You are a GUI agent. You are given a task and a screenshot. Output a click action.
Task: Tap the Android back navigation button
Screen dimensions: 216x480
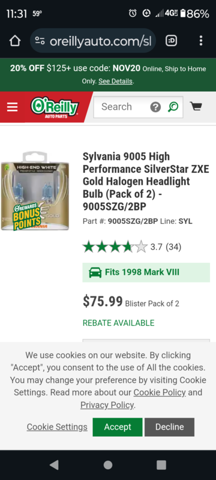point(54,465)
